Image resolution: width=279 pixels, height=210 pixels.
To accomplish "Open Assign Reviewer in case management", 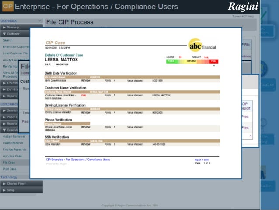I will coord(14,137).
